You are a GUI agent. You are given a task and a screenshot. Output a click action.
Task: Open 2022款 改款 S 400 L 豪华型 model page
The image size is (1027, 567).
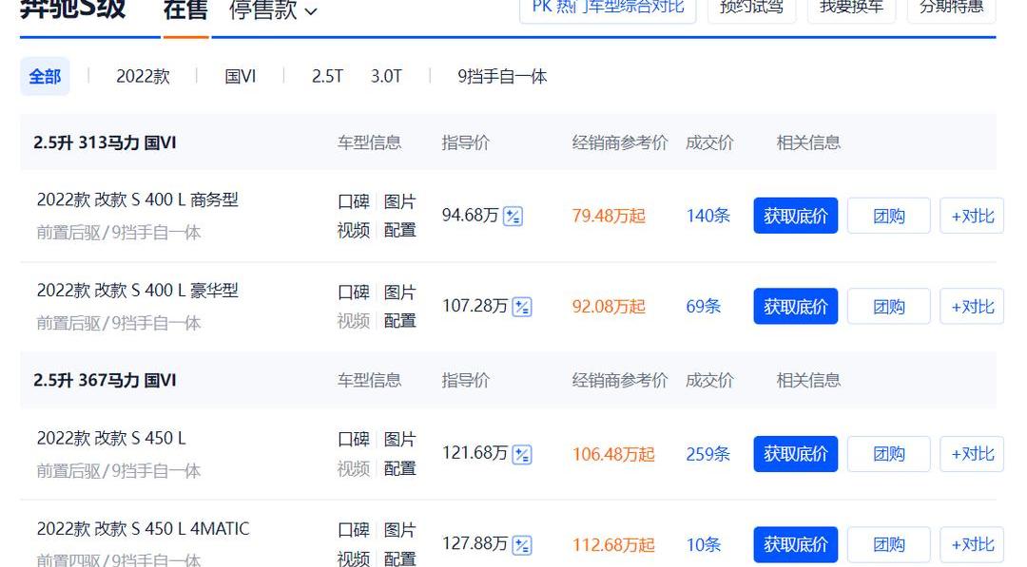pyautogui.click(x=138, y=291)
